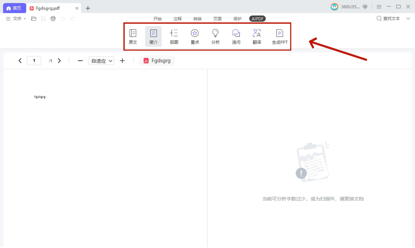
Task: Click the 生成PPT generate slides tool
Action: click(x=279, y=37)
